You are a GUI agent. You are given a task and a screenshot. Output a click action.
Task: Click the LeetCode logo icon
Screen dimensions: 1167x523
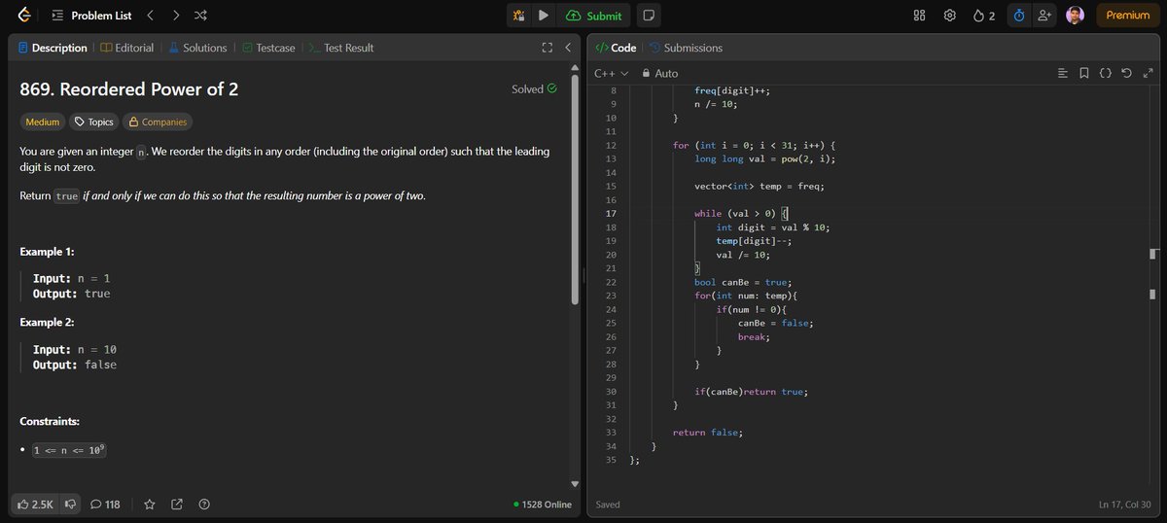click(23, 16)
